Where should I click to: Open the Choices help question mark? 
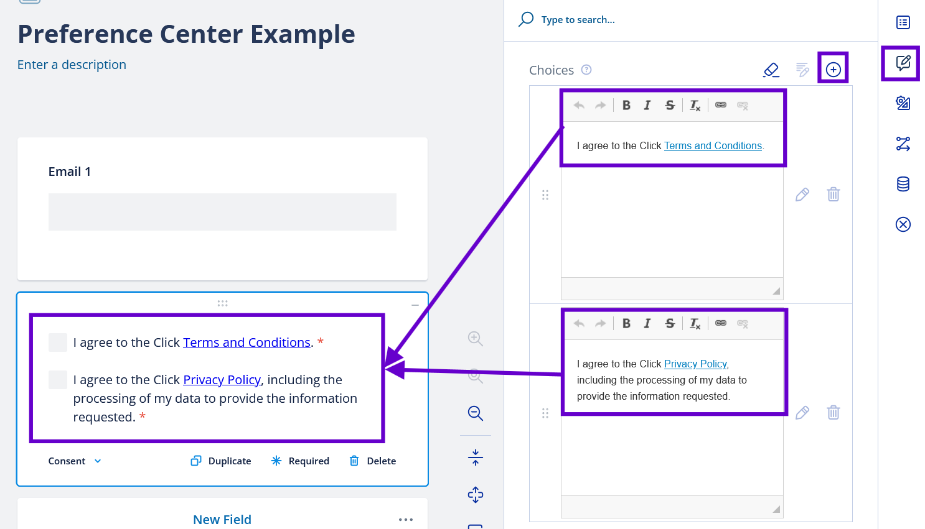(586, 70)
